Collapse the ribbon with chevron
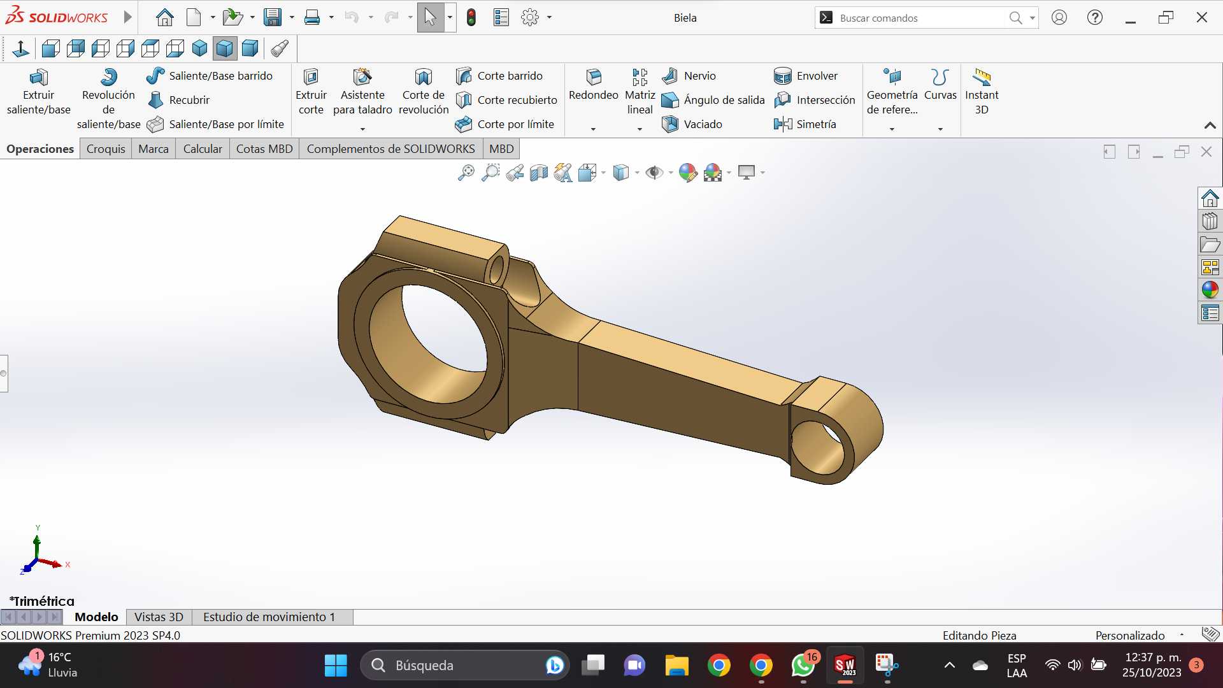The image size is (1223, 688). [x=1210, y=125]
